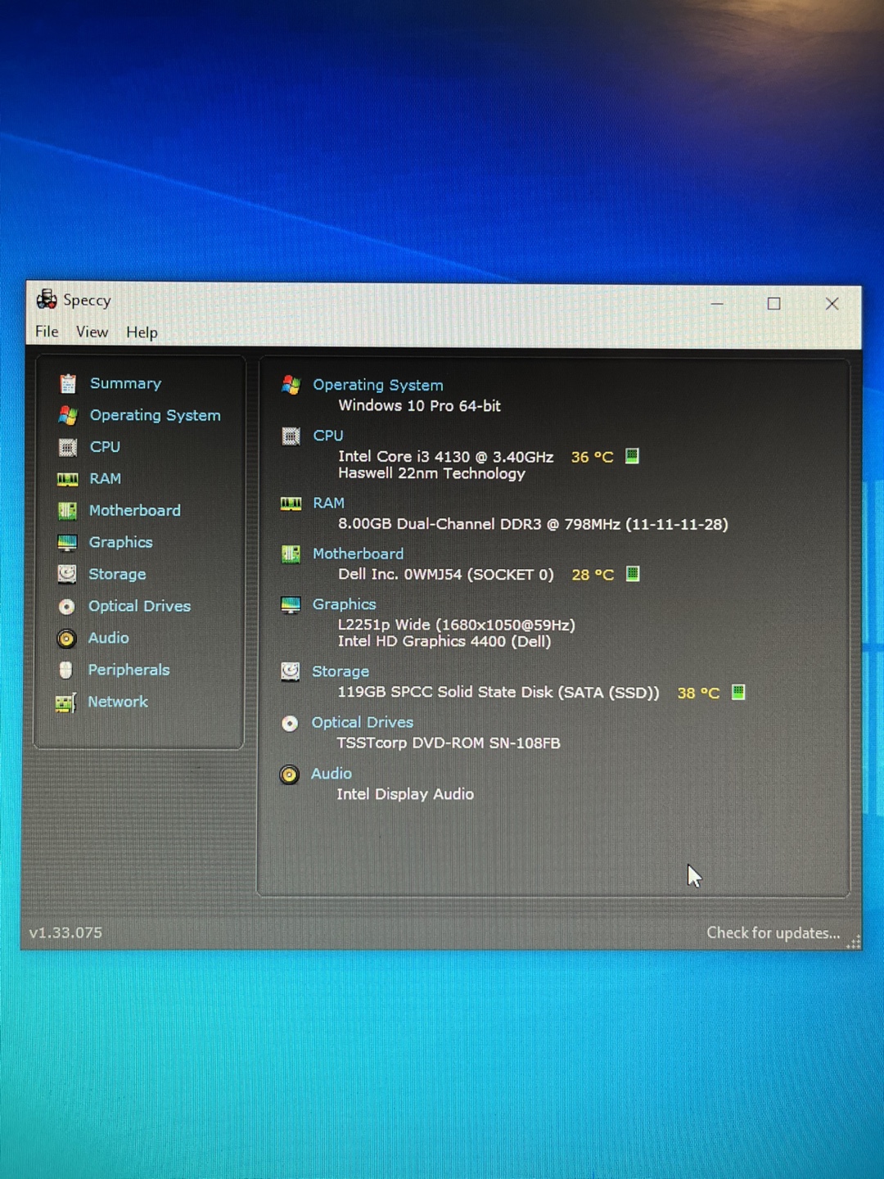Select Motherboard in the sidebar list

[134, 511]
